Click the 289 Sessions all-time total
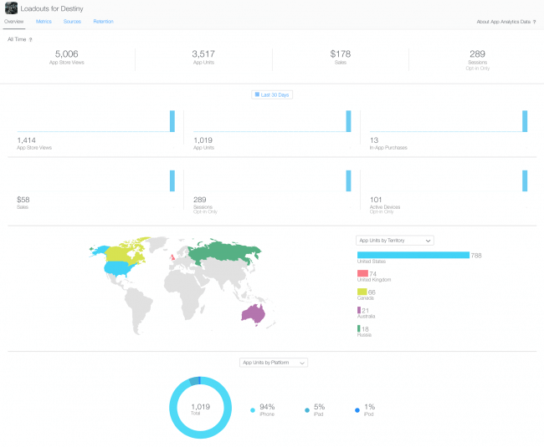The image size is (544, 447). [478, 60]
